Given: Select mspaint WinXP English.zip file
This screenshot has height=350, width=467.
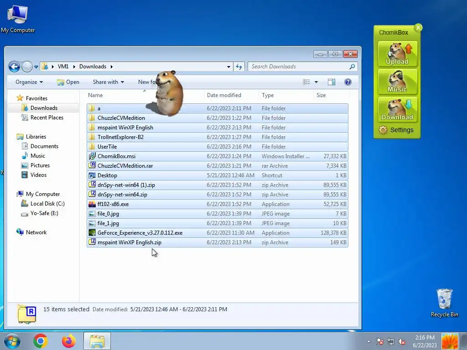Looking at the screenshot, I should pyautogui.click(x=218, y=242).
